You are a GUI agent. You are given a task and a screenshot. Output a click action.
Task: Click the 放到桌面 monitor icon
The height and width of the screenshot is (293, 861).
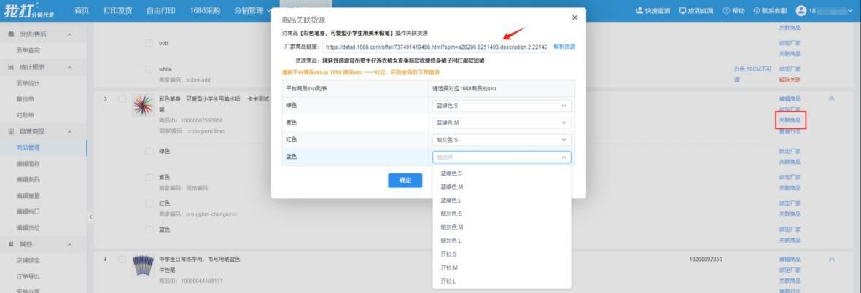point(682,11)
